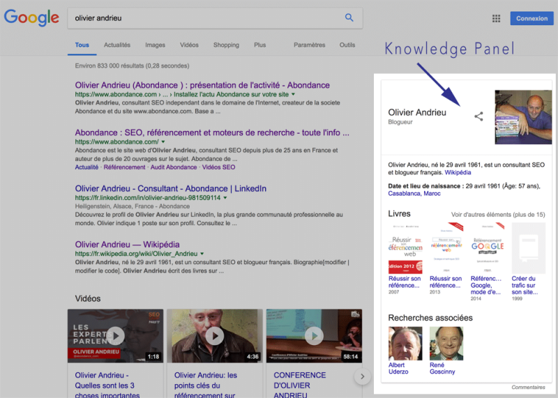Click 'Voir d'autres éléments (plus de 15)'

[498, 215]
